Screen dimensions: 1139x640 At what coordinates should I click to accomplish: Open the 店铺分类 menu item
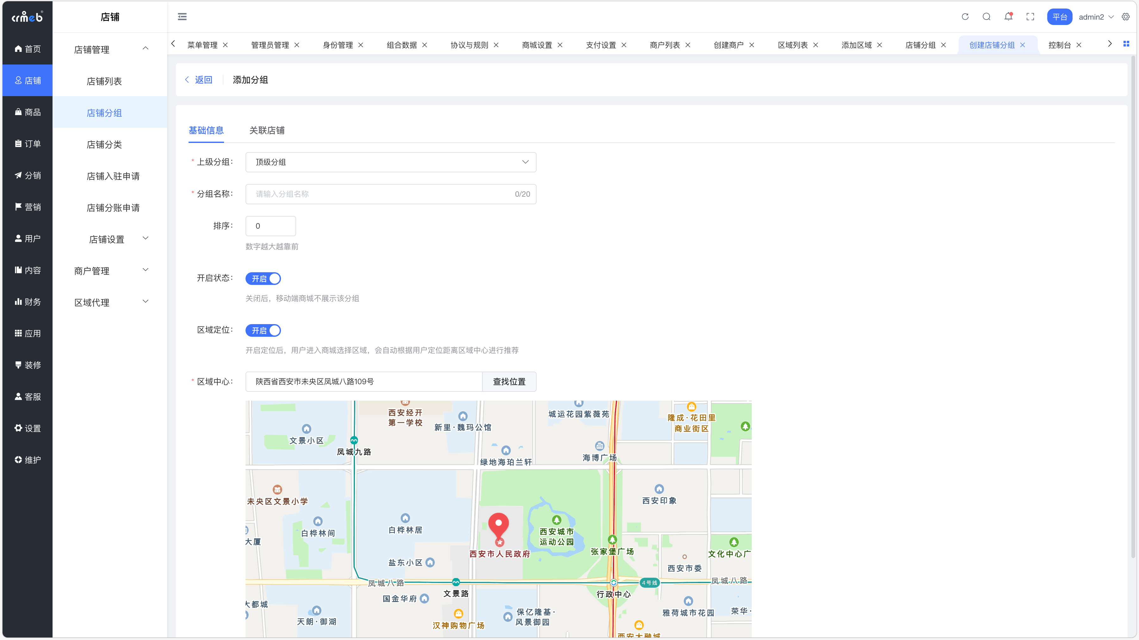tap(104, 145)
